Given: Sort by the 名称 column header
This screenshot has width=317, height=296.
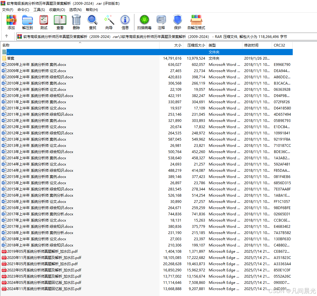Looking at the screenshot, I should (x=80, y=45).
